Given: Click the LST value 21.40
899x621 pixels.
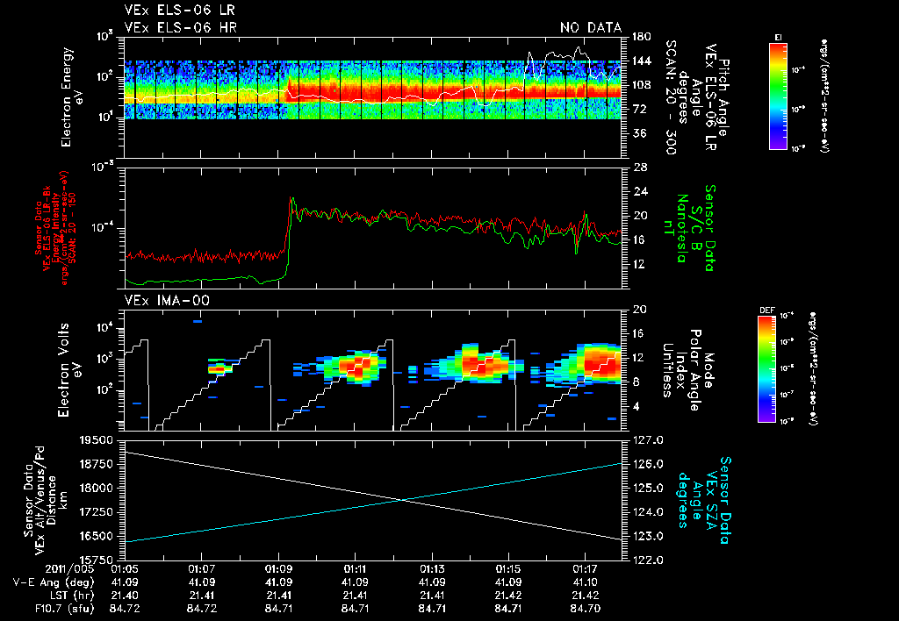Looking at the screenshot, I should coord(125,596).
